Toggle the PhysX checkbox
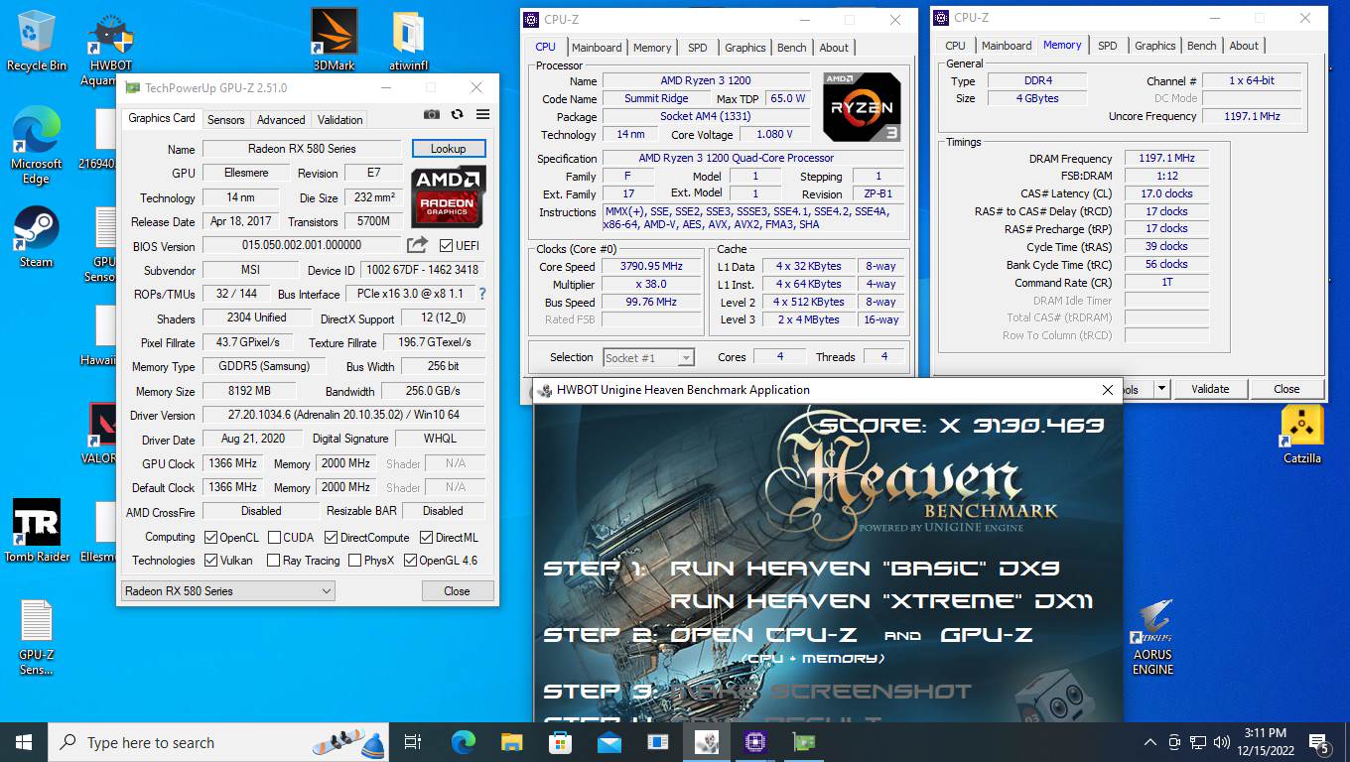The height and width of the screenshot is (762, 1350). (354, 560)
